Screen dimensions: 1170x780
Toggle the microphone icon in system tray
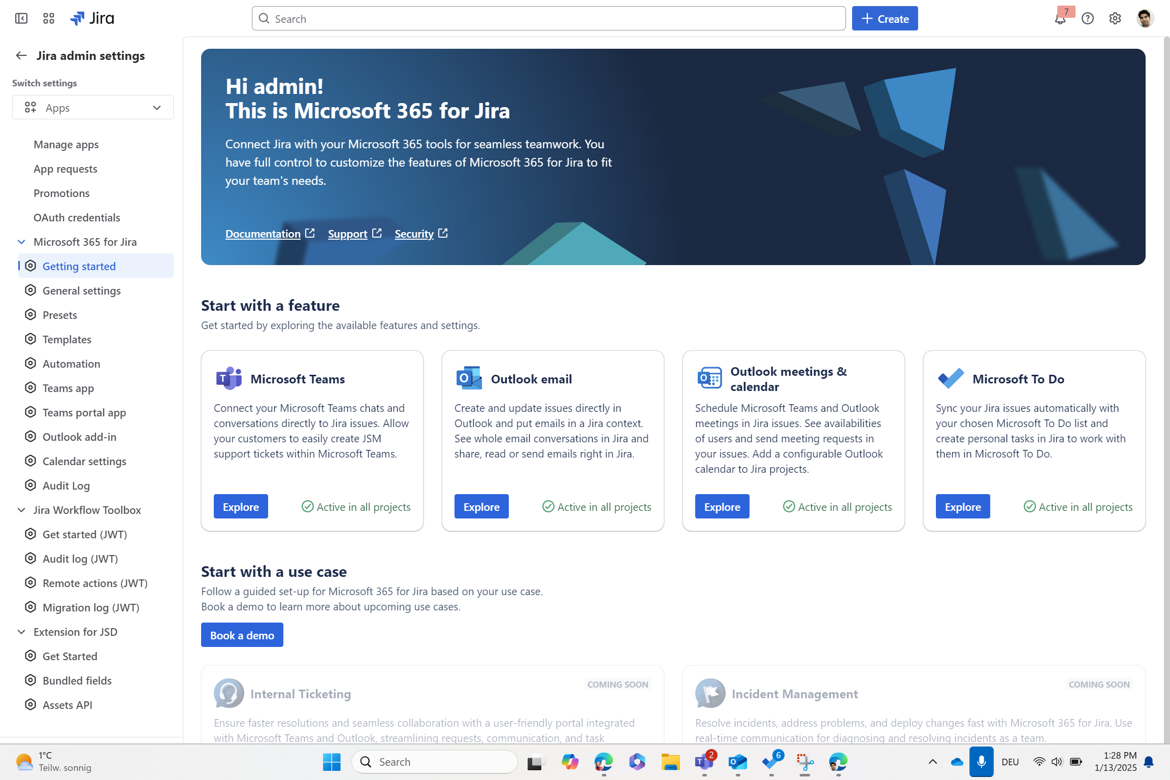[981, 762]
